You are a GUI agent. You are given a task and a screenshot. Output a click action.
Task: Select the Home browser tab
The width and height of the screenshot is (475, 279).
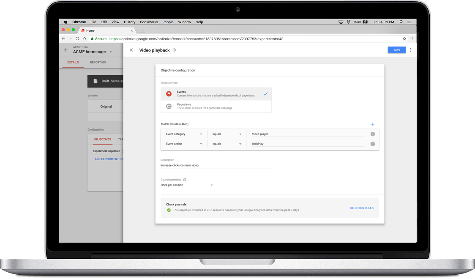coord(106,30)
